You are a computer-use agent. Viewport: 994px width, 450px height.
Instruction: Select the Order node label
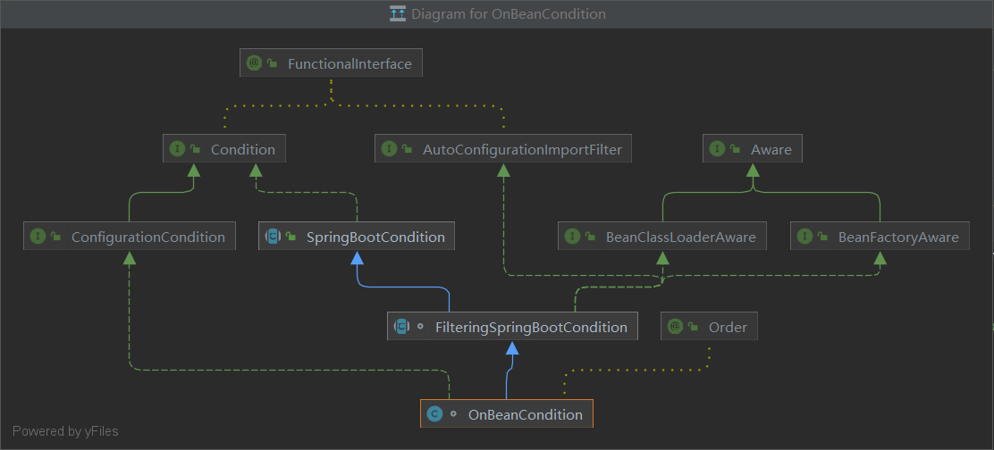728,327
